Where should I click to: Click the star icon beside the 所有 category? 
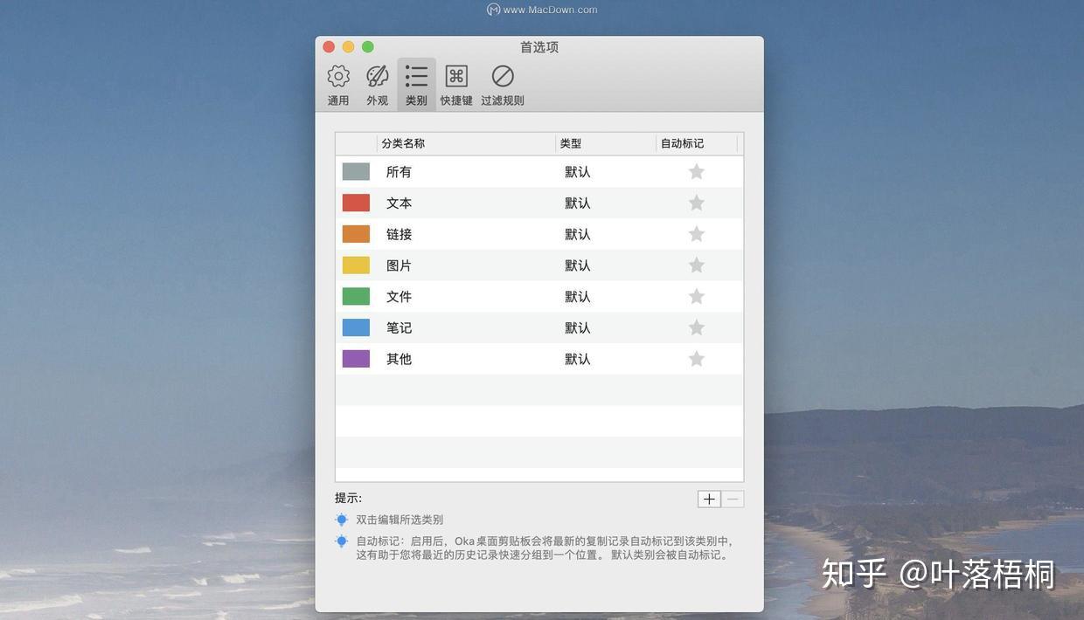click(696, 171)
